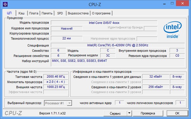
Task: Click the Проверка button
Action: pyautogui.click(x=148, y=113)
